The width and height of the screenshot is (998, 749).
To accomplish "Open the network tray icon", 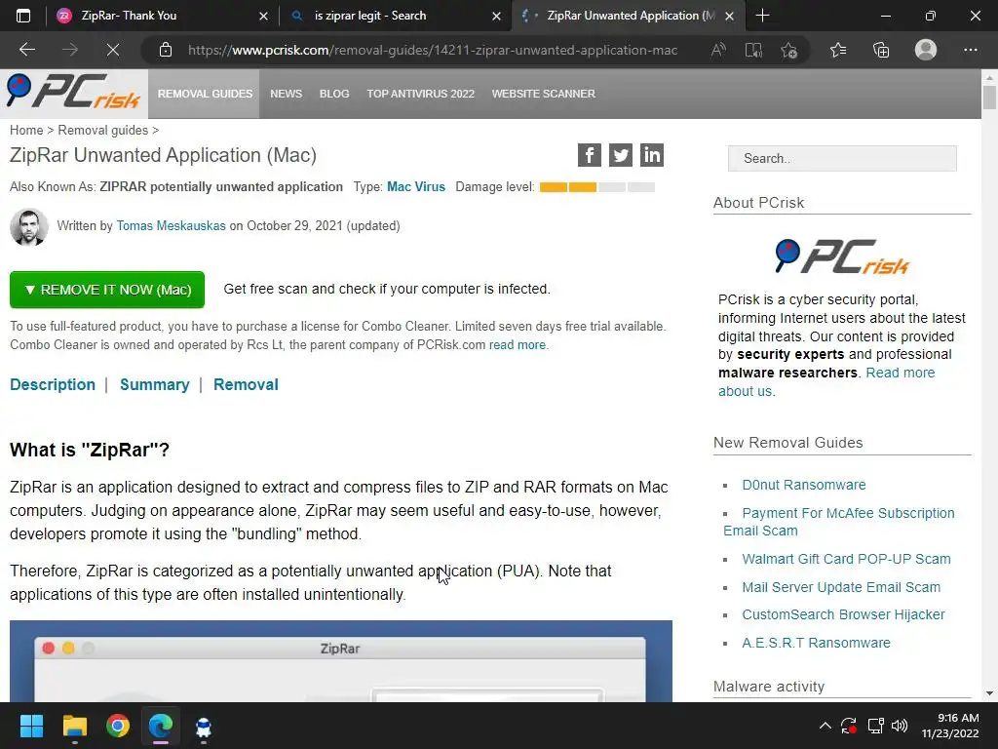I will (x=875, y=726).
